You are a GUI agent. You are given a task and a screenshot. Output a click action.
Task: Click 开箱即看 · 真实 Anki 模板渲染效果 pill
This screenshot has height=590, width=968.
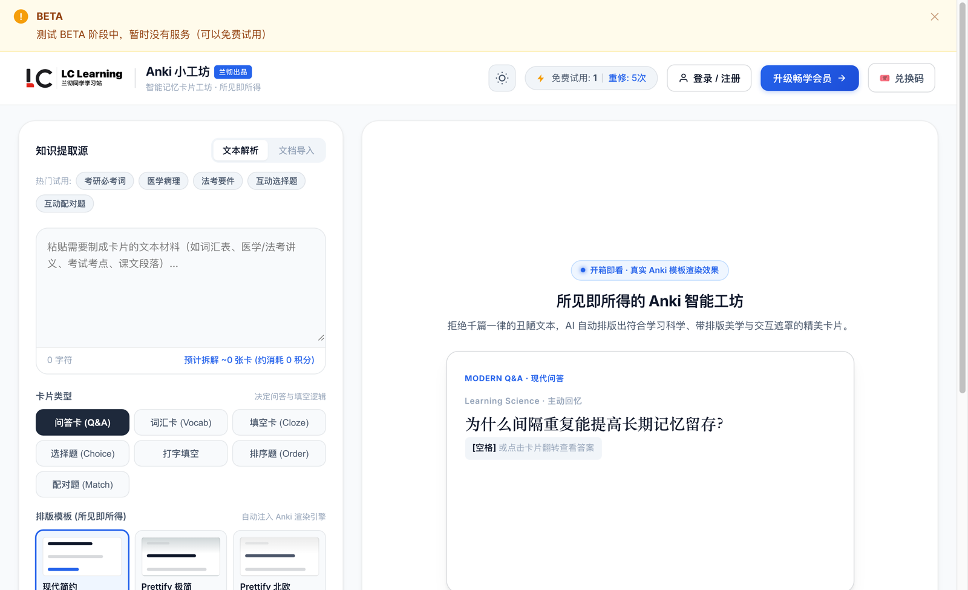point(650,270)
